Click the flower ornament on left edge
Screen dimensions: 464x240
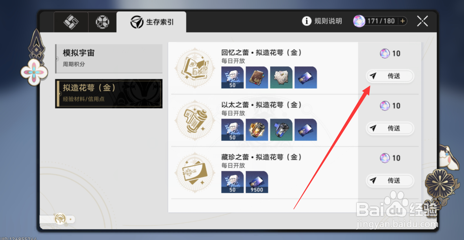pos(35,71)
